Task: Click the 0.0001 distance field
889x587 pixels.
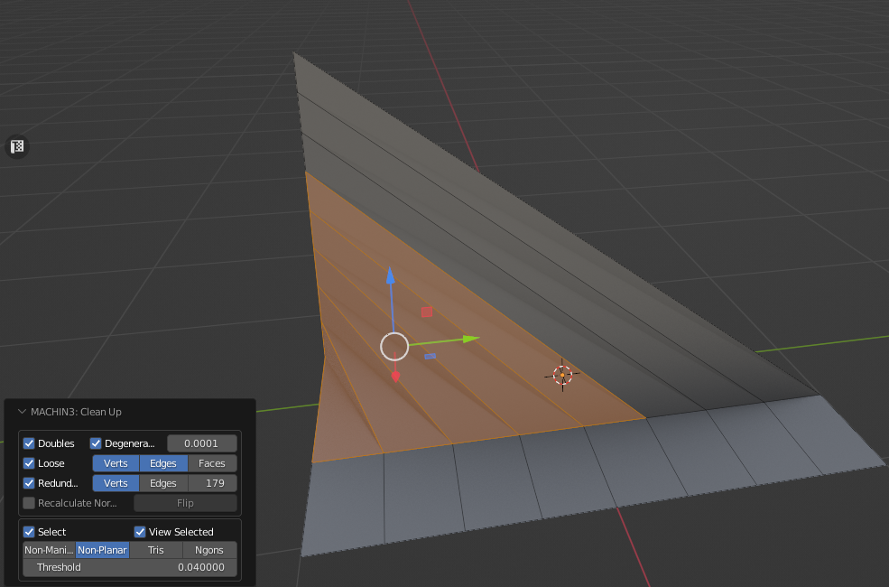Action: tap(201, 443)
